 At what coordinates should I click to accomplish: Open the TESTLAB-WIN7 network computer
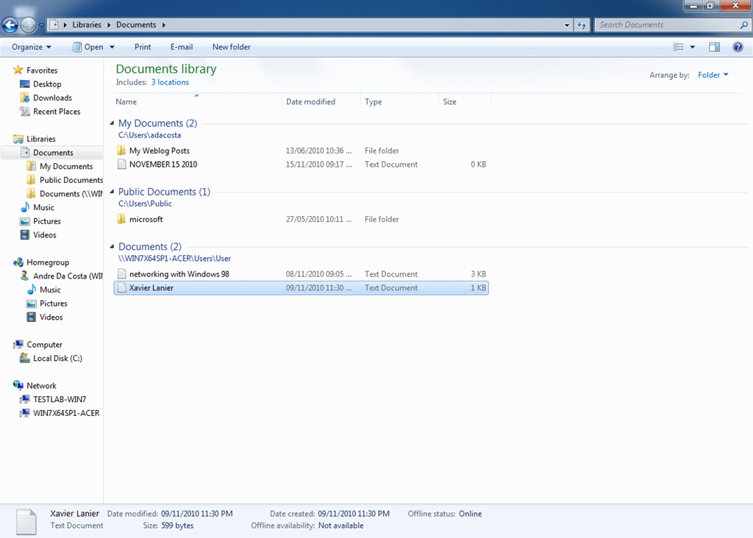56,399
